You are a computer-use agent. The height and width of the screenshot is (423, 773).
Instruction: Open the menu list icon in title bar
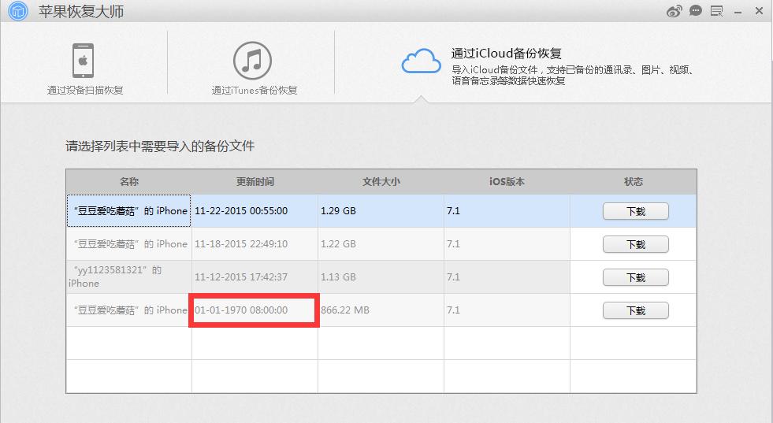tap(717, 11)
